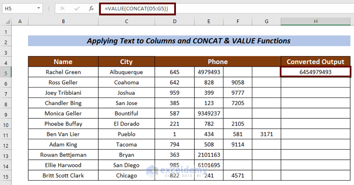The width and height of the screenshot is (354, 185).
Task: Click the title banner cell
Action: [x=188, y=41]
